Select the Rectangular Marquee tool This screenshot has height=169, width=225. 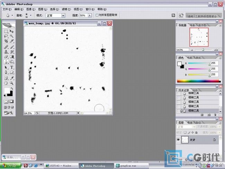6,31
